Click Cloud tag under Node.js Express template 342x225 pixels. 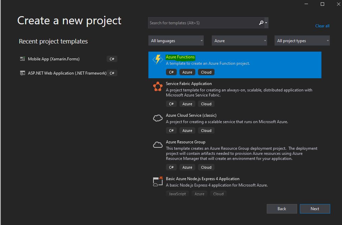pyautogui.click(x=218, y=194)
